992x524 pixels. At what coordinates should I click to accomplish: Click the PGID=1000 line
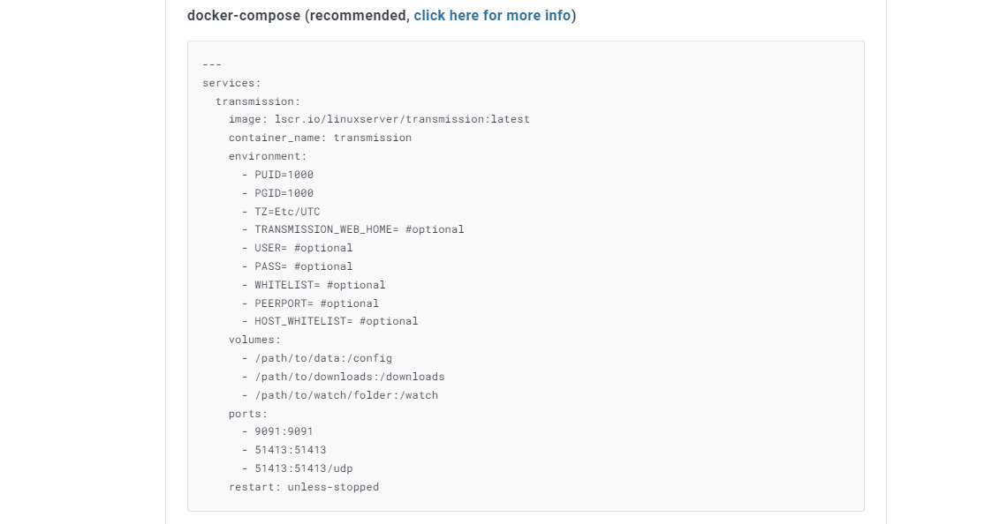point(284,193)
